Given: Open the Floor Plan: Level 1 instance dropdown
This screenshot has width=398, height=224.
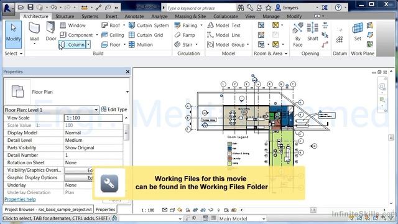Looking at the screenshot, I should tap(96, 110).
